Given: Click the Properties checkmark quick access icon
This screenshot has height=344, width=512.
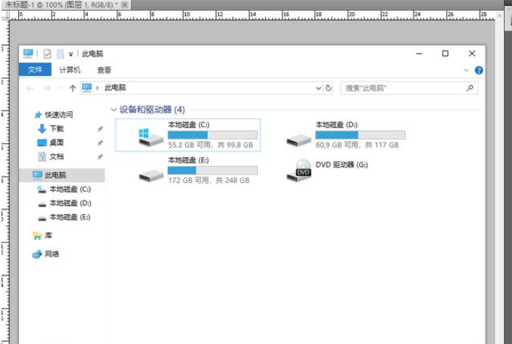Looking at the screenshot, I should click(47, 54).
